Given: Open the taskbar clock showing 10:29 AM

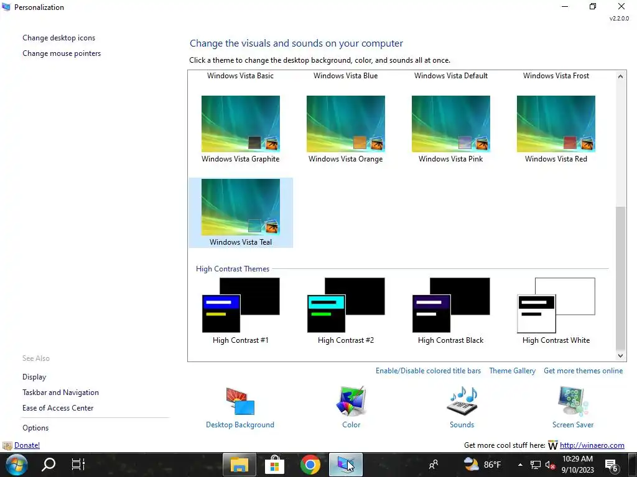Looking at the screenshot, I should click(578, 465).
